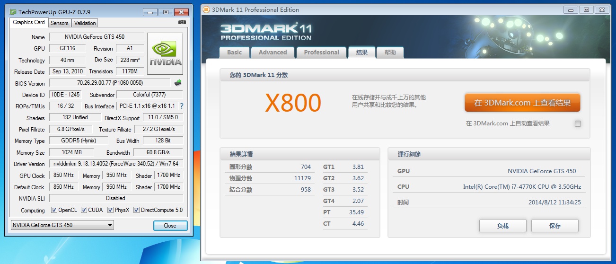Minimize the GPU-Z window
This screenshot has height=264, width=616.
coord(150,12)
